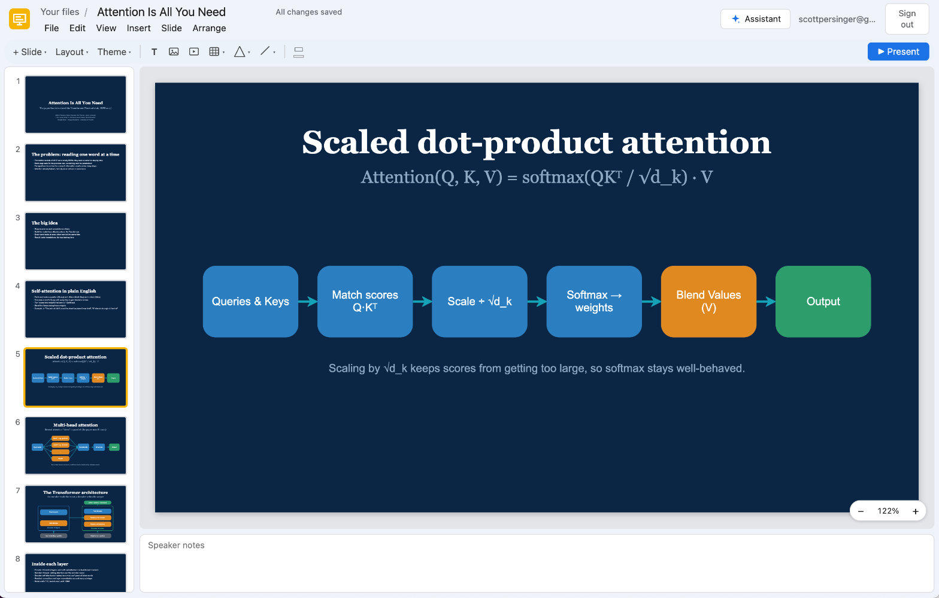Open the View menu
939x598 pixels.
[x=106, y=28]
